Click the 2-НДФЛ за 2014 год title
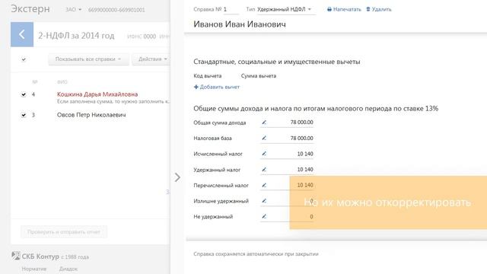This screenshot has height=274, width=487. [76, 36]
